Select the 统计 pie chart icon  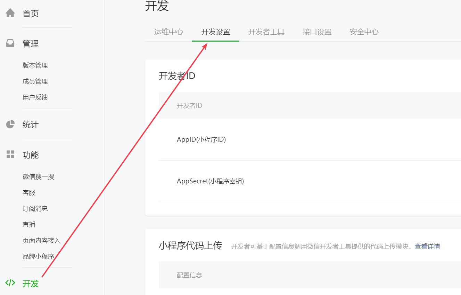10,124
